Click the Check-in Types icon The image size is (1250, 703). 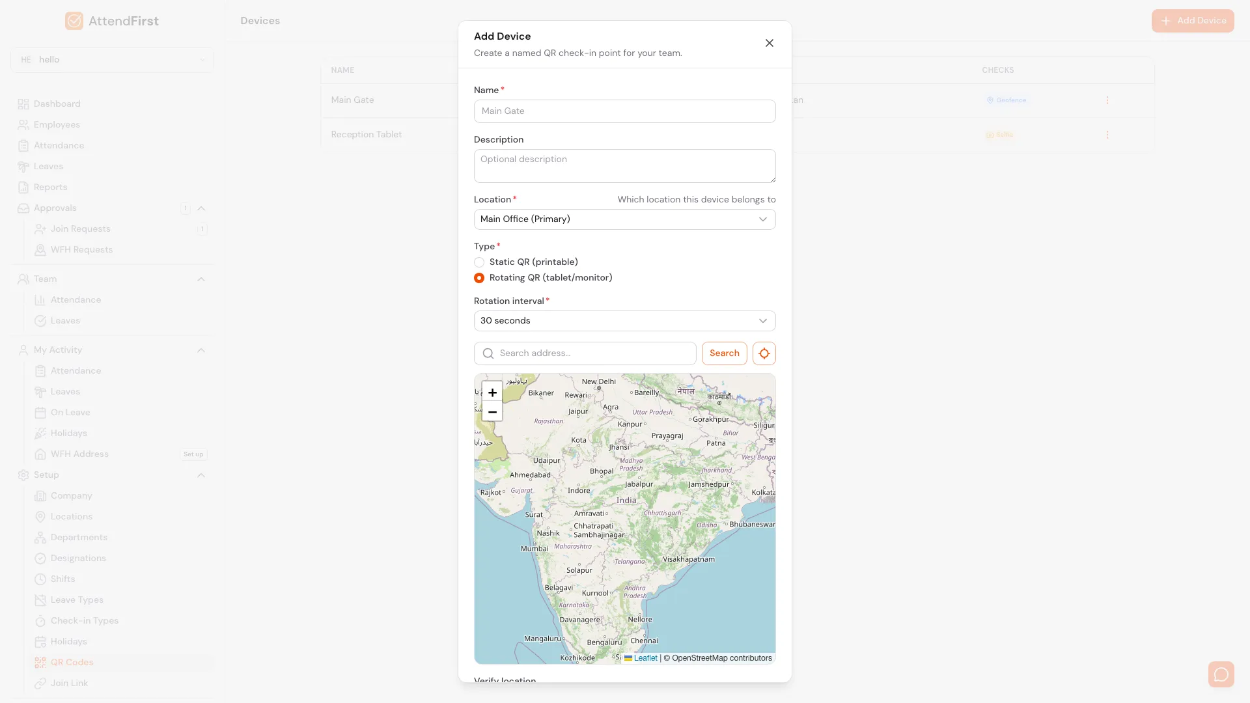40,621
